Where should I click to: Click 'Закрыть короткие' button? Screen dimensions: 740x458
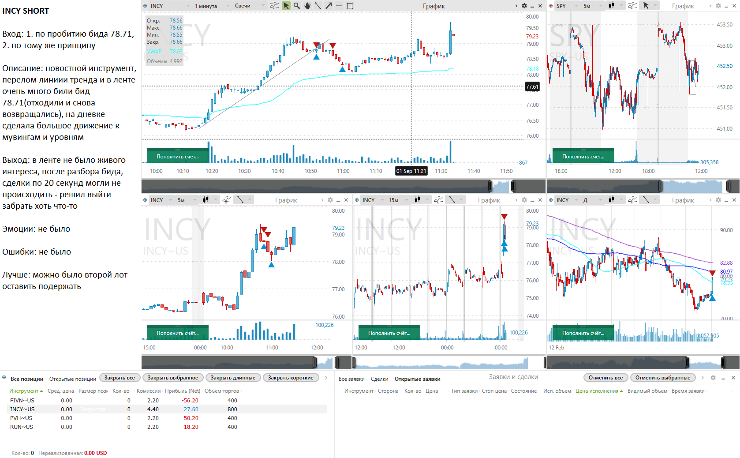pyautogui.click(x=291, y=378)
